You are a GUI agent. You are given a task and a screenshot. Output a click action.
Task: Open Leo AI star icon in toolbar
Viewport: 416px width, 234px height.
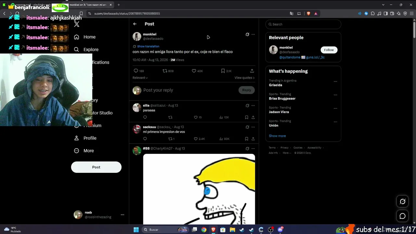pos(399,13)
